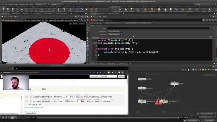The height and width of the screenshot is (122, 217).
Task: Click the browser page vertical scrollbar
Action: [x=127, y=81]
